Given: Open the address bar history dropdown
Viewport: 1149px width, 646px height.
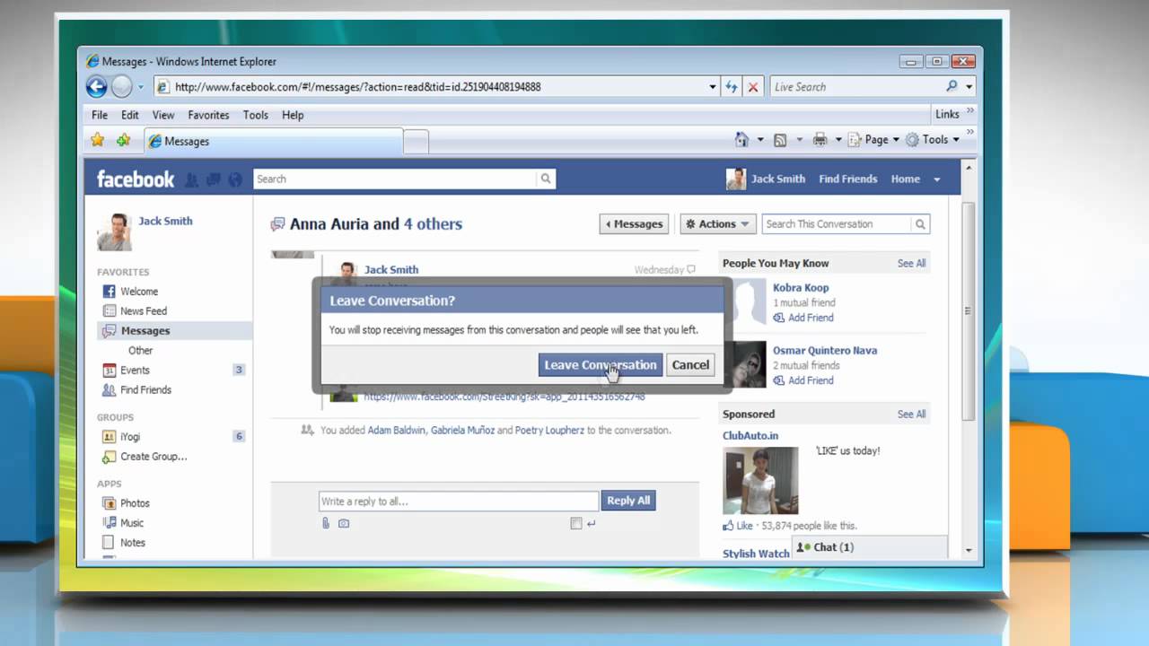Looking at the screenshot, I should [x=713, y=87].
